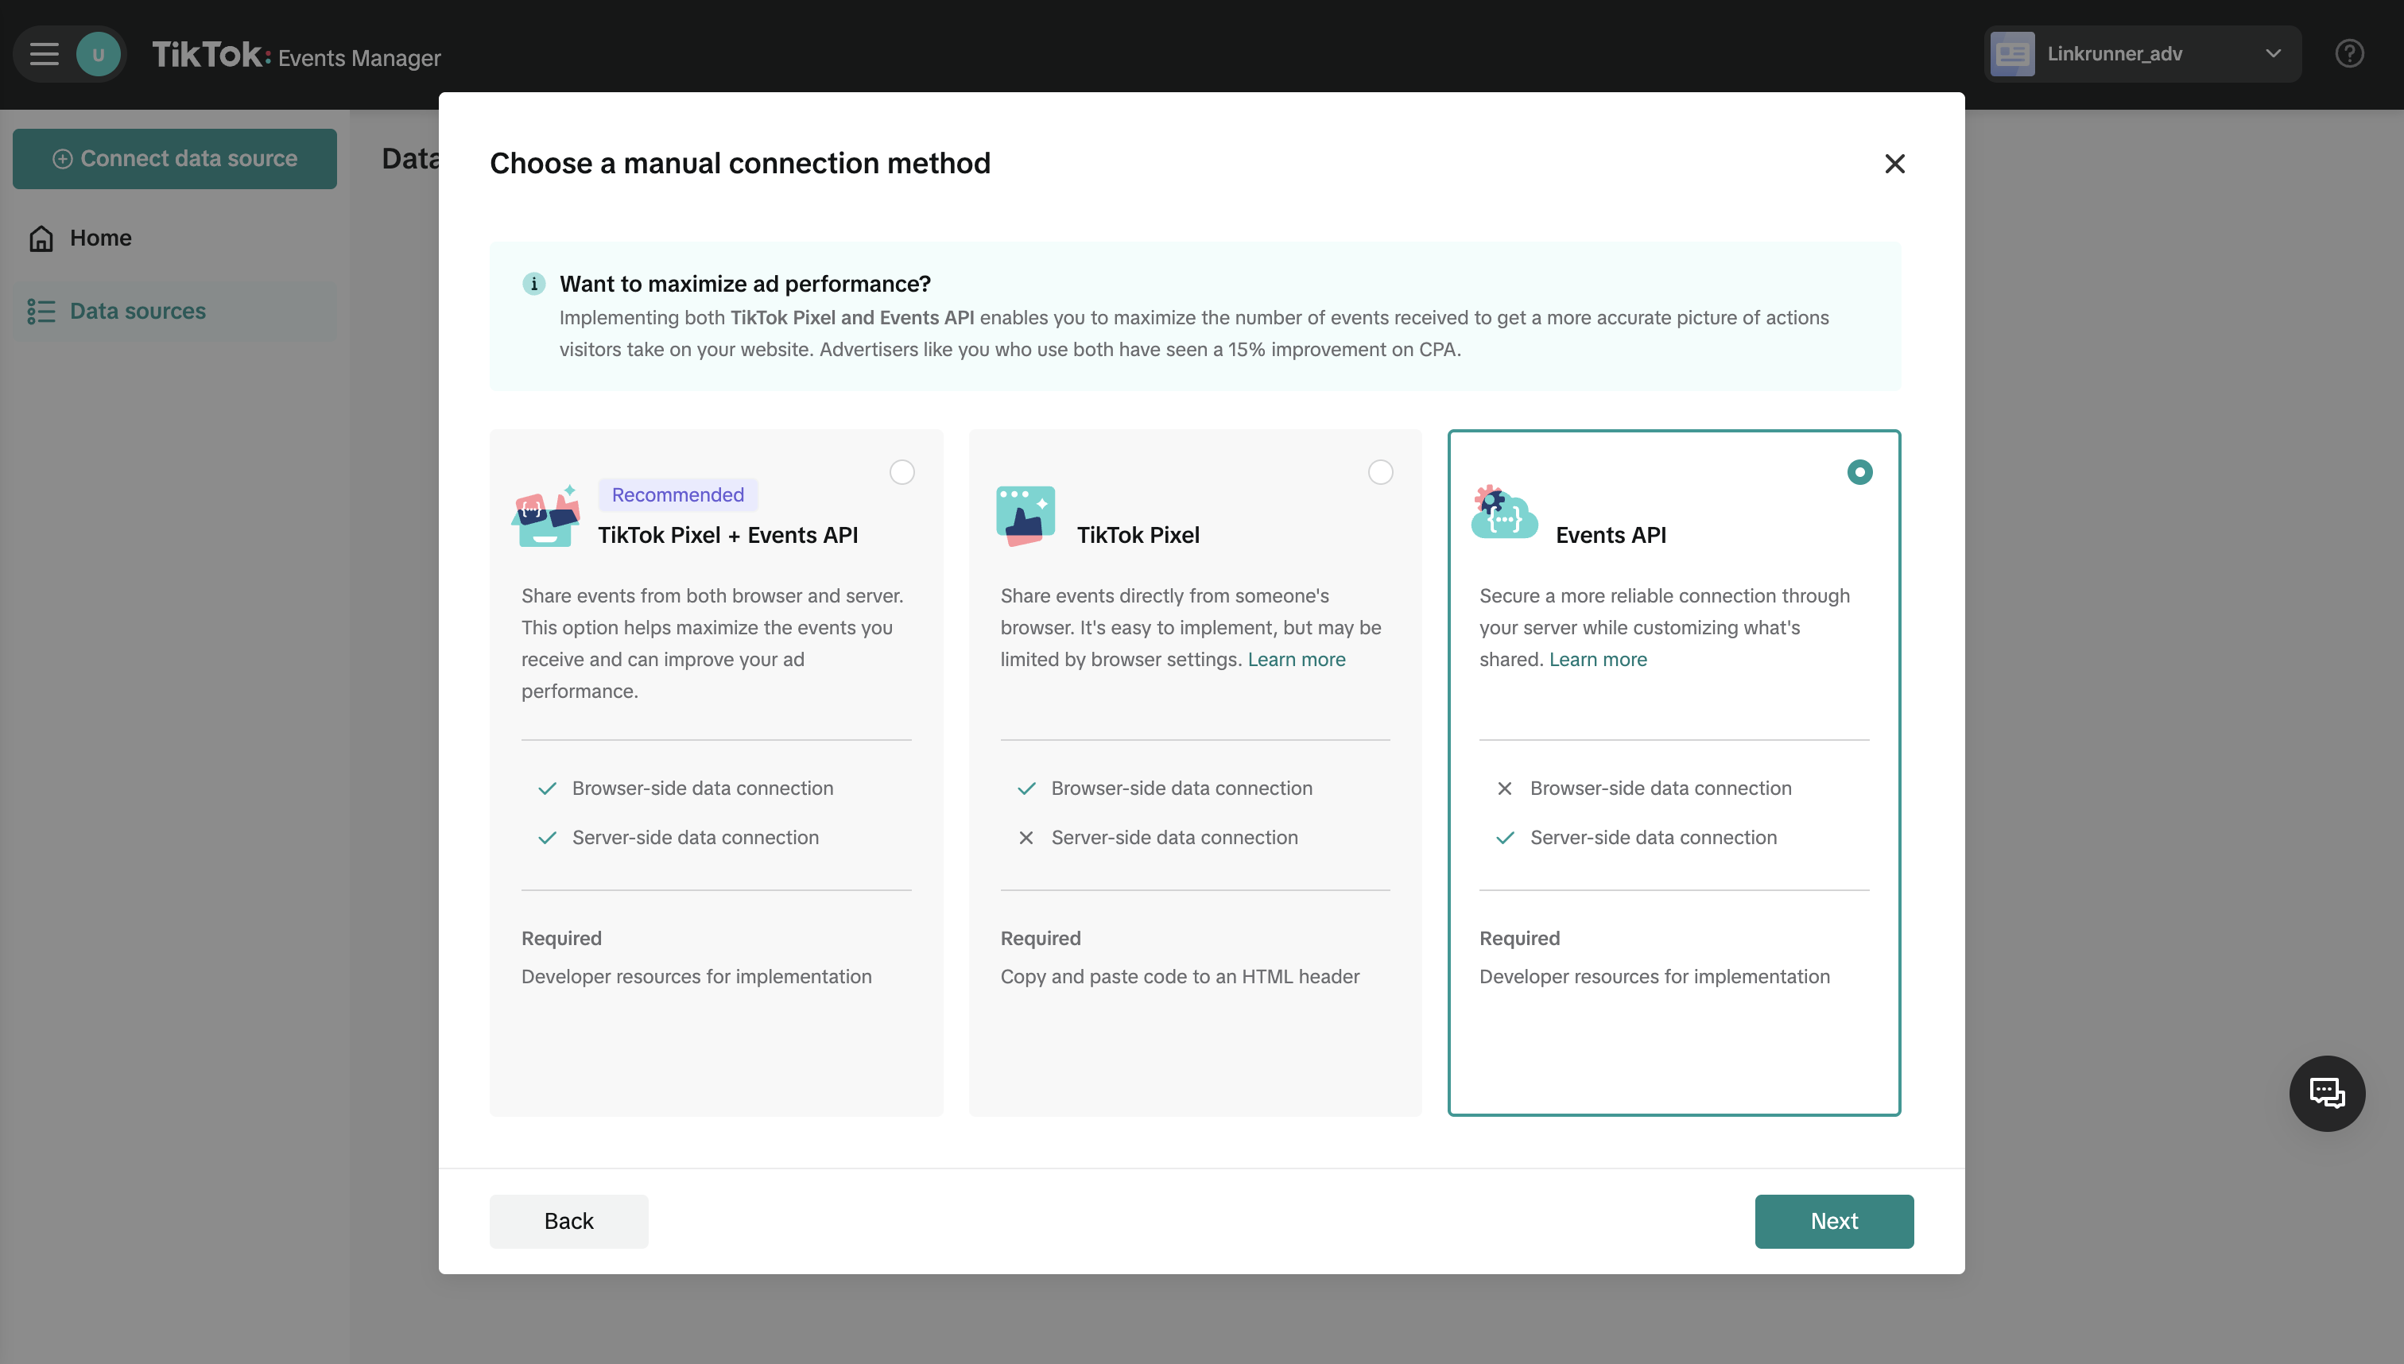This screenshot has height=1364, width=2404.
Task: Click the Events API card title
Action: [x=1611, y=535]
